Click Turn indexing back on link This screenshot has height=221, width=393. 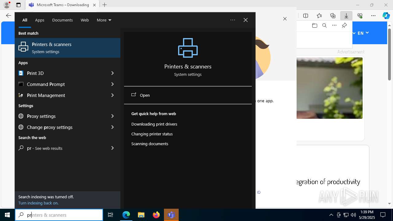point(38,203)
